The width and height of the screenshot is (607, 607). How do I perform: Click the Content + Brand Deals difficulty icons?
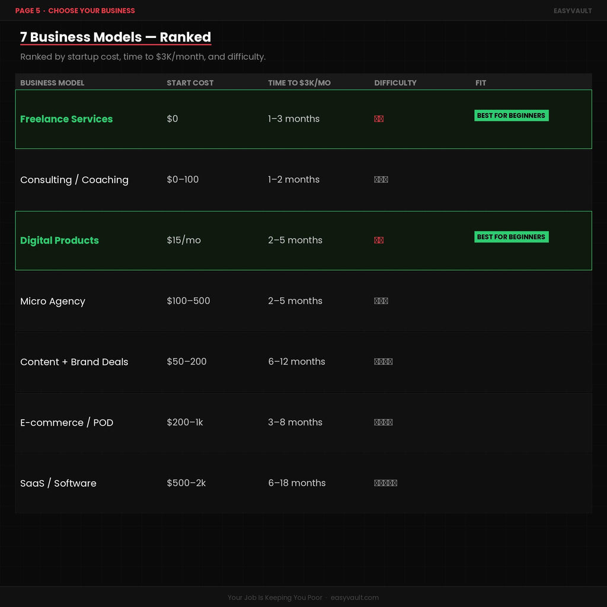pyautogui.click(x=384, y=362)
